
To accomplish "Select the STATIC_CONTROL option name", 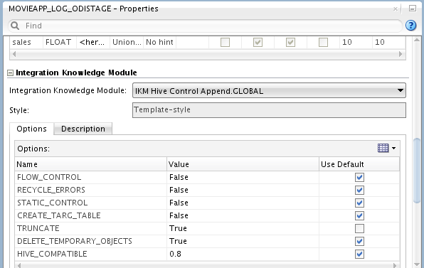I will point(52,203).
